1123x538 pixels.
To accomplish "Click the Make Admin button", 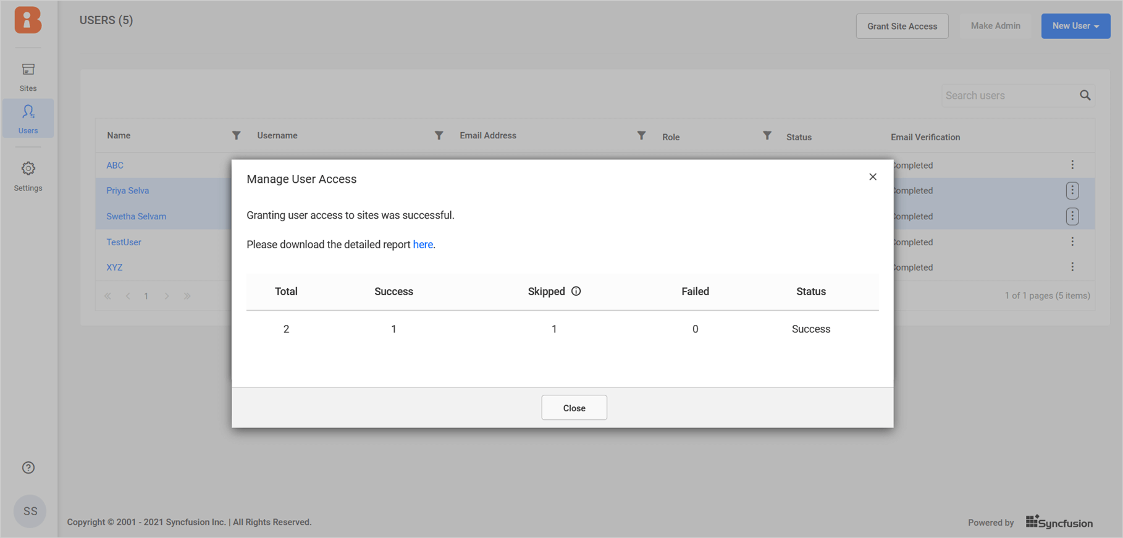I will pyautogui.click(x=995, y=26).
